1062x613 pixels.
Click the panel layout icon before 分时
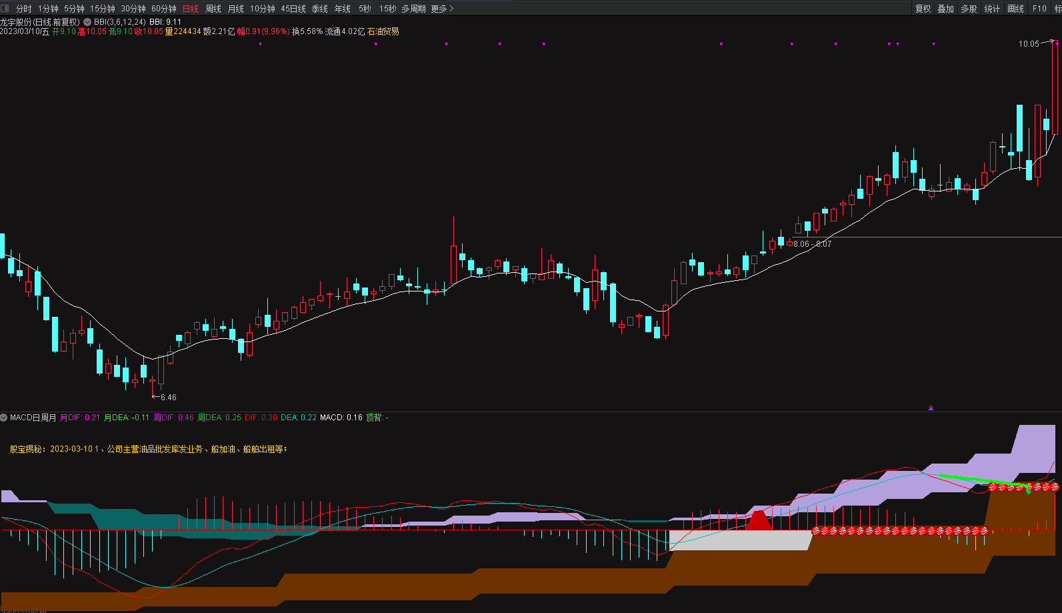click(5, 9)
